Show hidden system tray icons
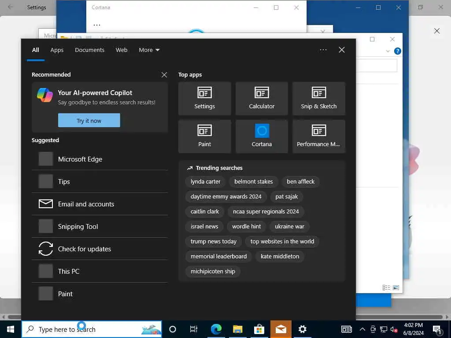 (x=362, y=329)
